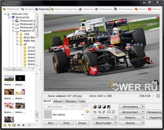The width and height of the screenshot is (164, 130).
Task: Select the Домой tab
Action: click(x=47, y=101)
